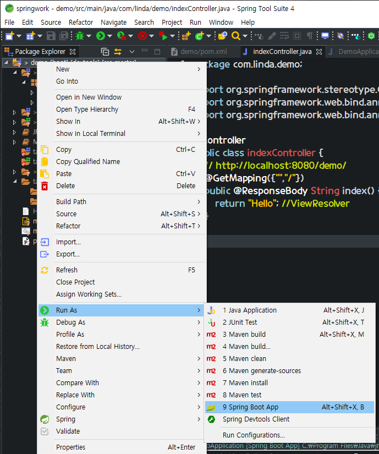The height and width of the screenshot is (454, 379).
Task: Open the Window menu
Action: click(221, 23)
